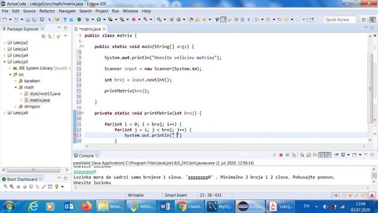The image size is (378, 213).
Task: Click the Debug bug toolbar icon
Action: pyautogui.click(x=87, y=20)
